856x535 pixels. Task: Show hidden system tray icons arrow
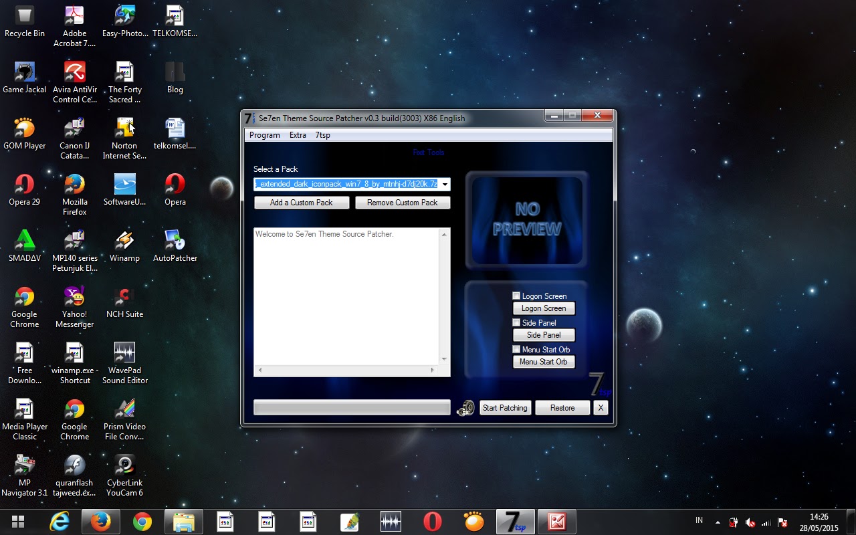tap(718, 522)
